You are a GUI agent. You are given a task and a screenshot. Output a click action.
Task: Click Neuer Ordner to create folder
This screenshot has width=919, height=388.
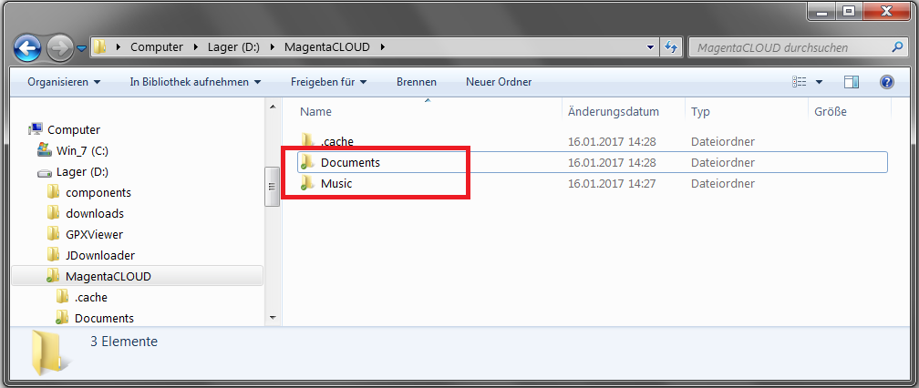(x=499, y=82)
